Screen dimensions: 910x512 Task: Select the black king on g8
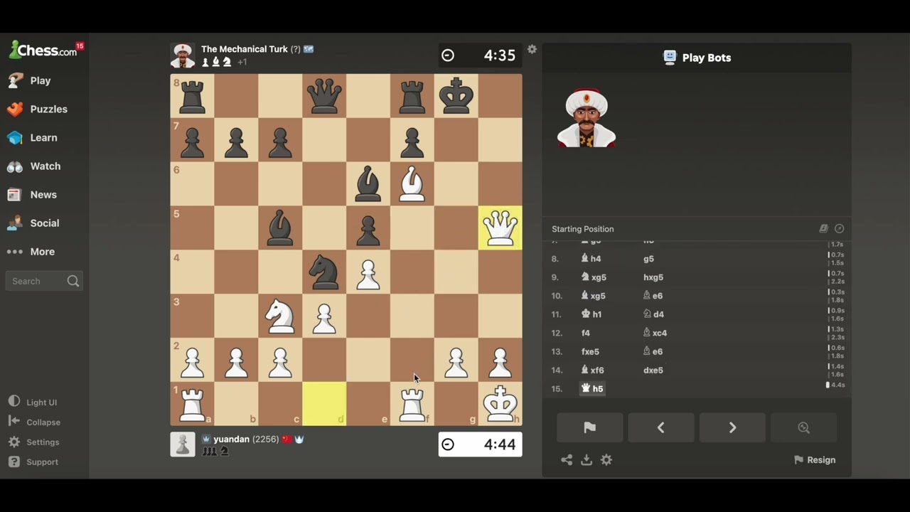coord(456,96)
